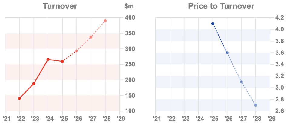Viewport: 290px width, 127px height.
Task: Click the '26 forecast point on Turnover chart
Action: tap(77, 51)
